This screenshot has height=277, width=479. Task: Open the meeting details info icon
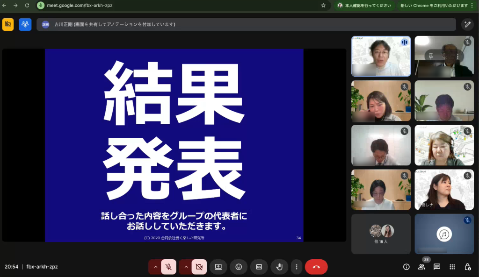pyautogui.click(x=406, y=267)
